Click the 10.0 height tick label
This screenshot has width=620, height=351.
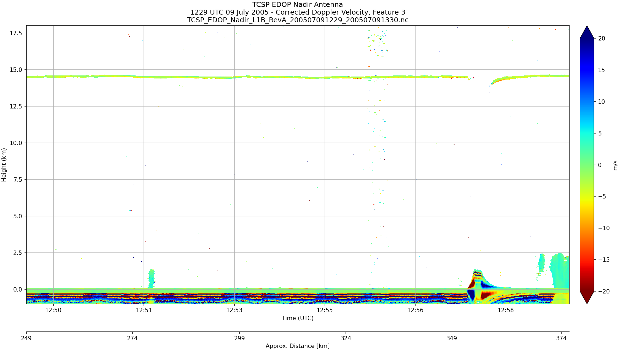point(16,143)
